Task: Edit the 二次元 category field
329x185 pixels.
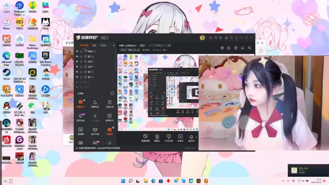Action: point(160,45)
